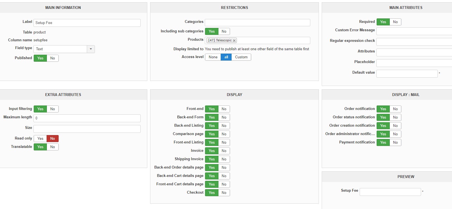
Task: Open the Field type dropdown arrow
Action: pyautogui.click(x=91, y=49)
